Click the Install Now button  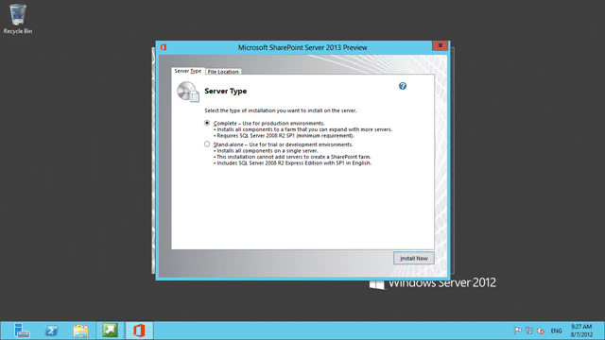pyautogui.click(x=414, y=258)
